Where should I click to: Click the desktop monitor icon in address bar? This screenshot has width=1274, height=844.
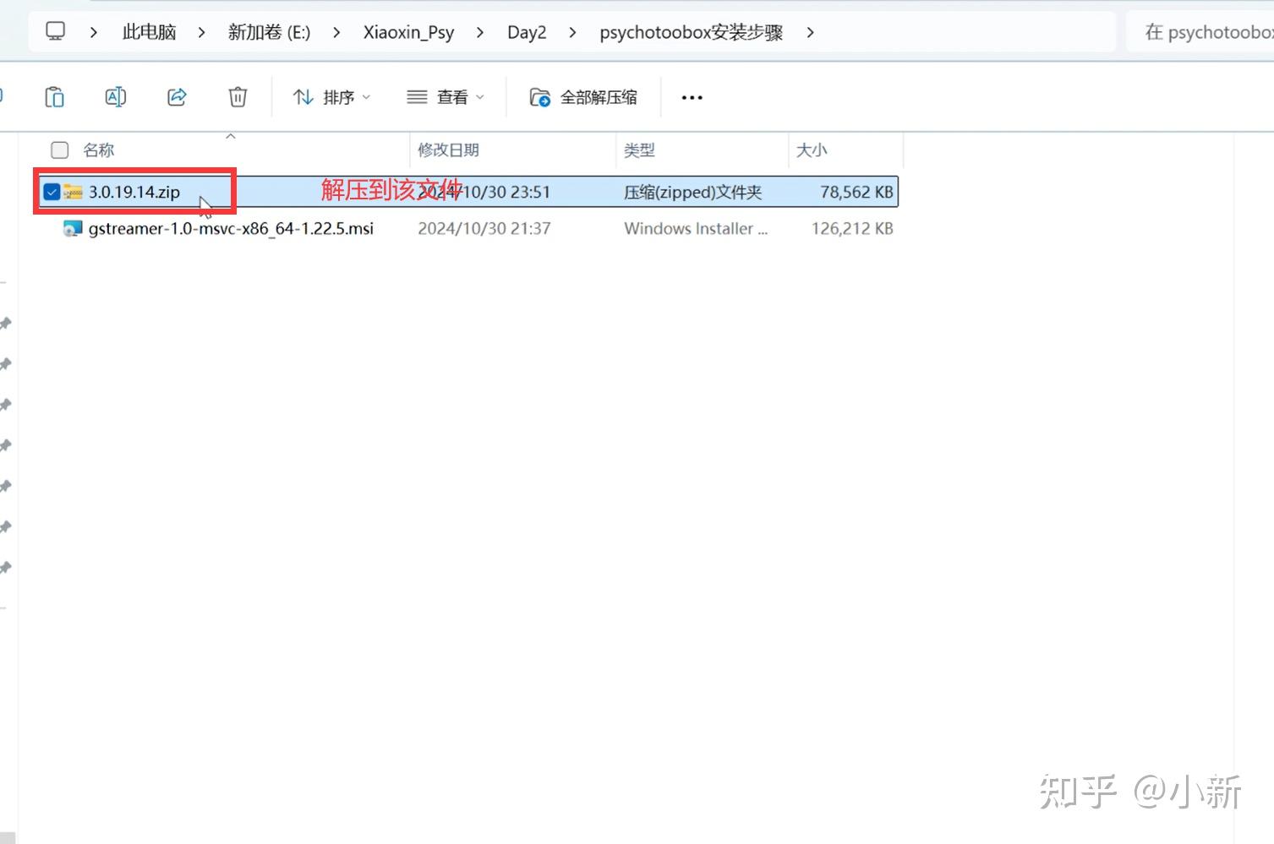[x=55, y=31]
